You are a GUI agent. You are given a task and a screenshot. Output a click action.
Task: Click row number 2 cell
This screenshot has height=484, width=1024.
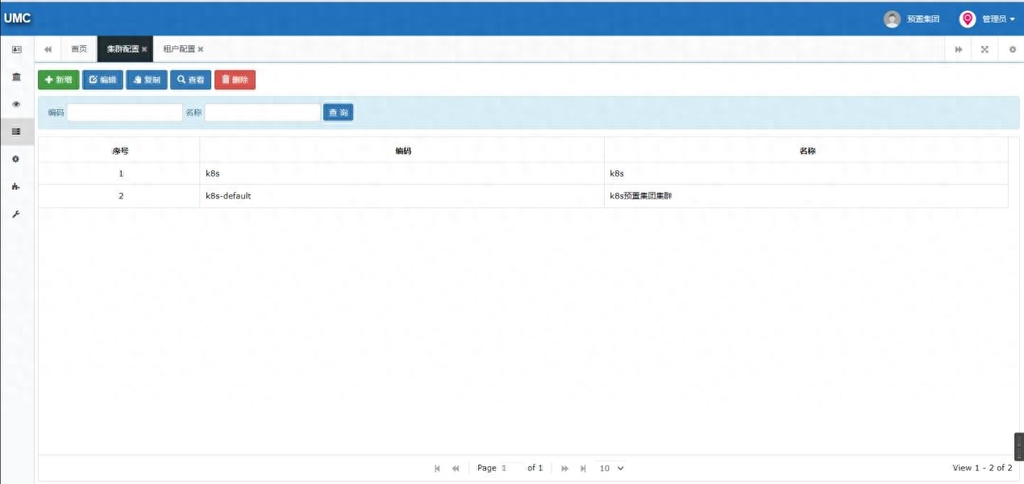(119, 196)
